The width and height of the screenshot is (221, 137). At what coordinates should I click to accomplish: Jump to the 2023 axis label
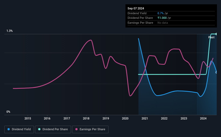pyautogui.click(x=184, y=118)
